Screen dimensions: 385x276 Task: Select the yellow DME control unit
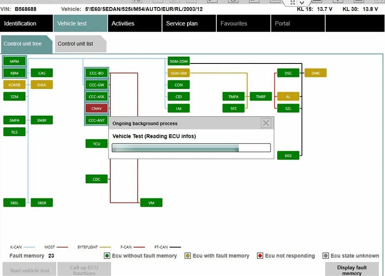[316, 73]
